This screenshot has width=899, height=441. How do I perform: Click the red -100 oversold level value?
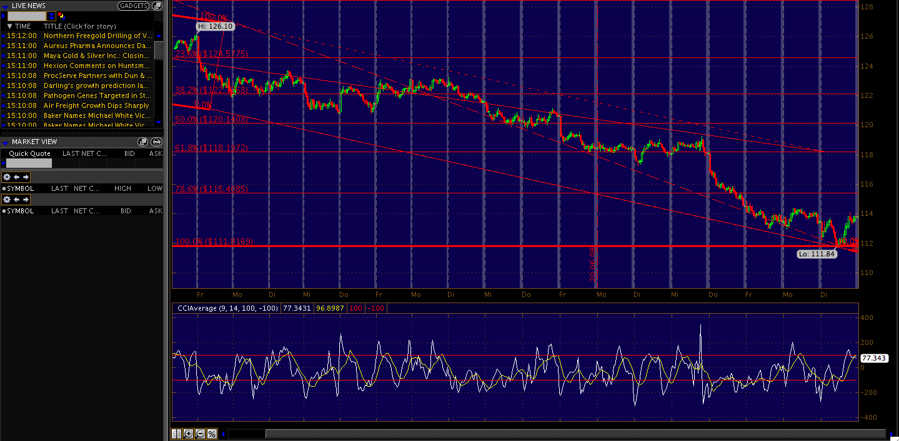(375, 308)
